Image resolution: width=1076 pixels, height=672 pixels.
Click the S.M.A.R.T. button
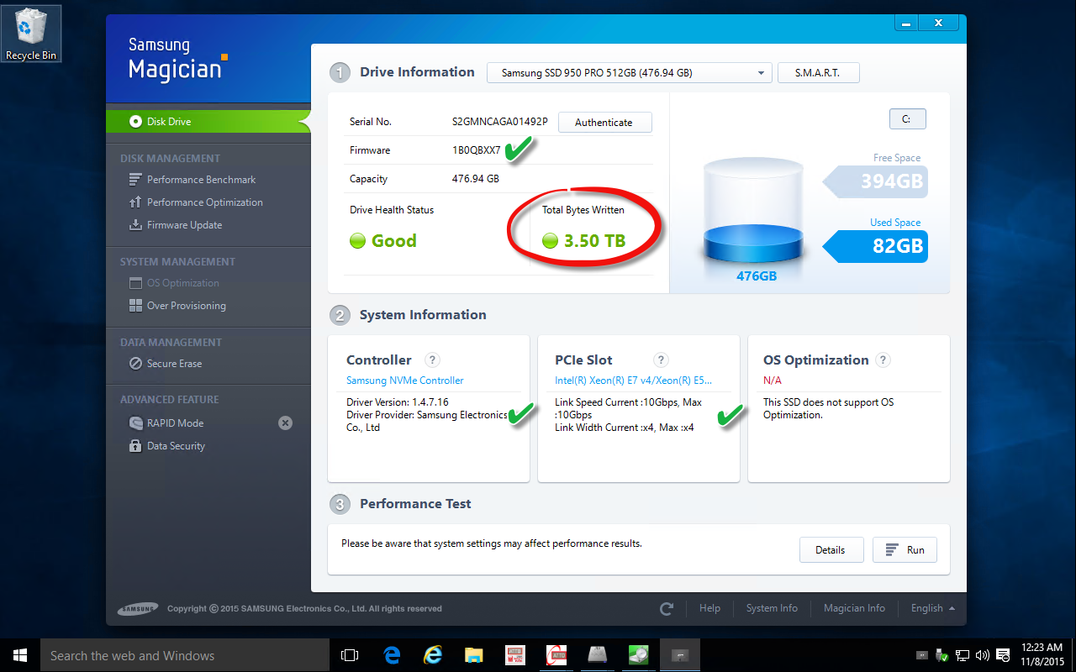(x=818, y=73)
